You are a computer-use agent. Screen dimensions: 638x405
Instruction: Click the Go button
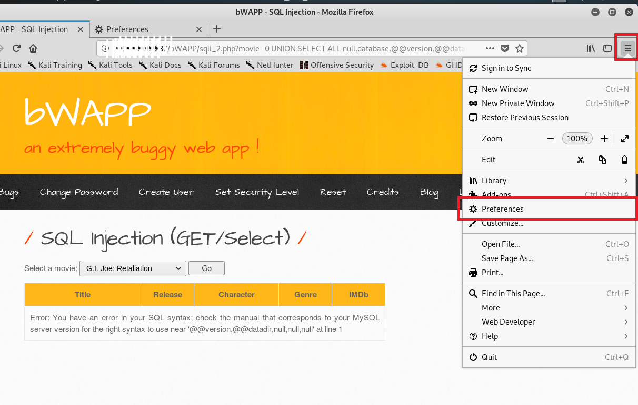pos(206,268)
